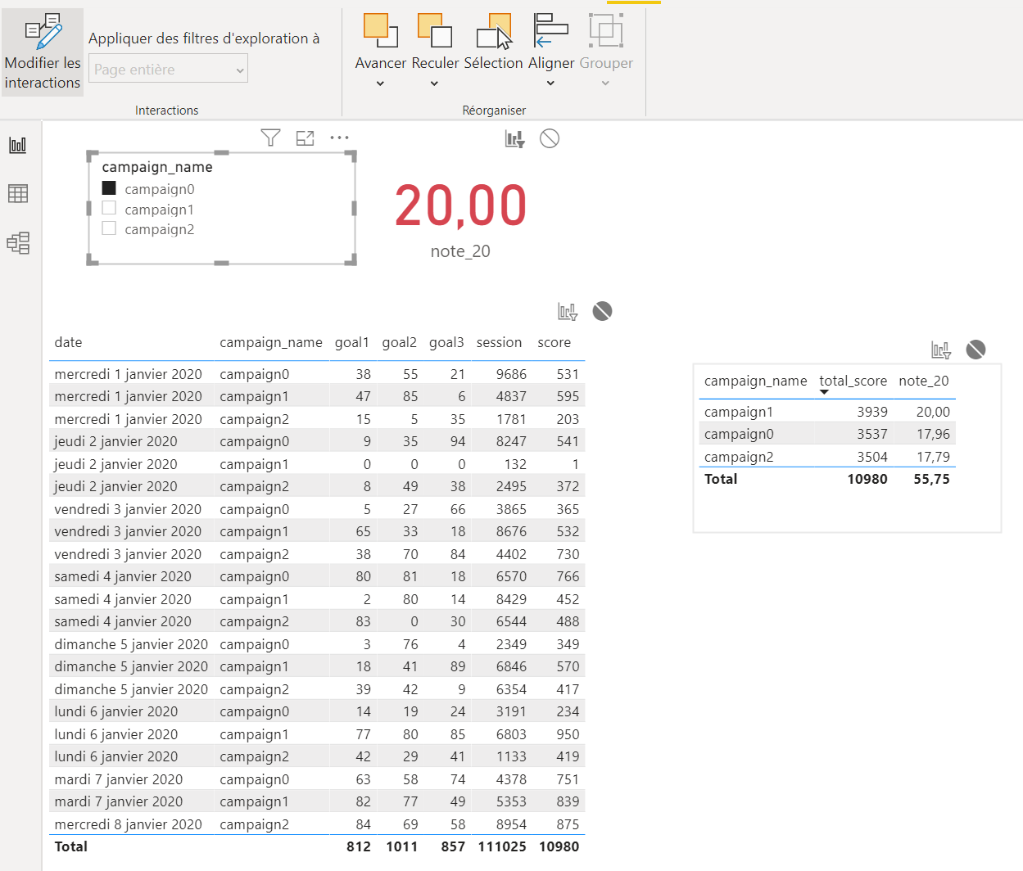Switch to Data table view in sidebar
This screenshot has width=1023, height=871.
point(18,193)
